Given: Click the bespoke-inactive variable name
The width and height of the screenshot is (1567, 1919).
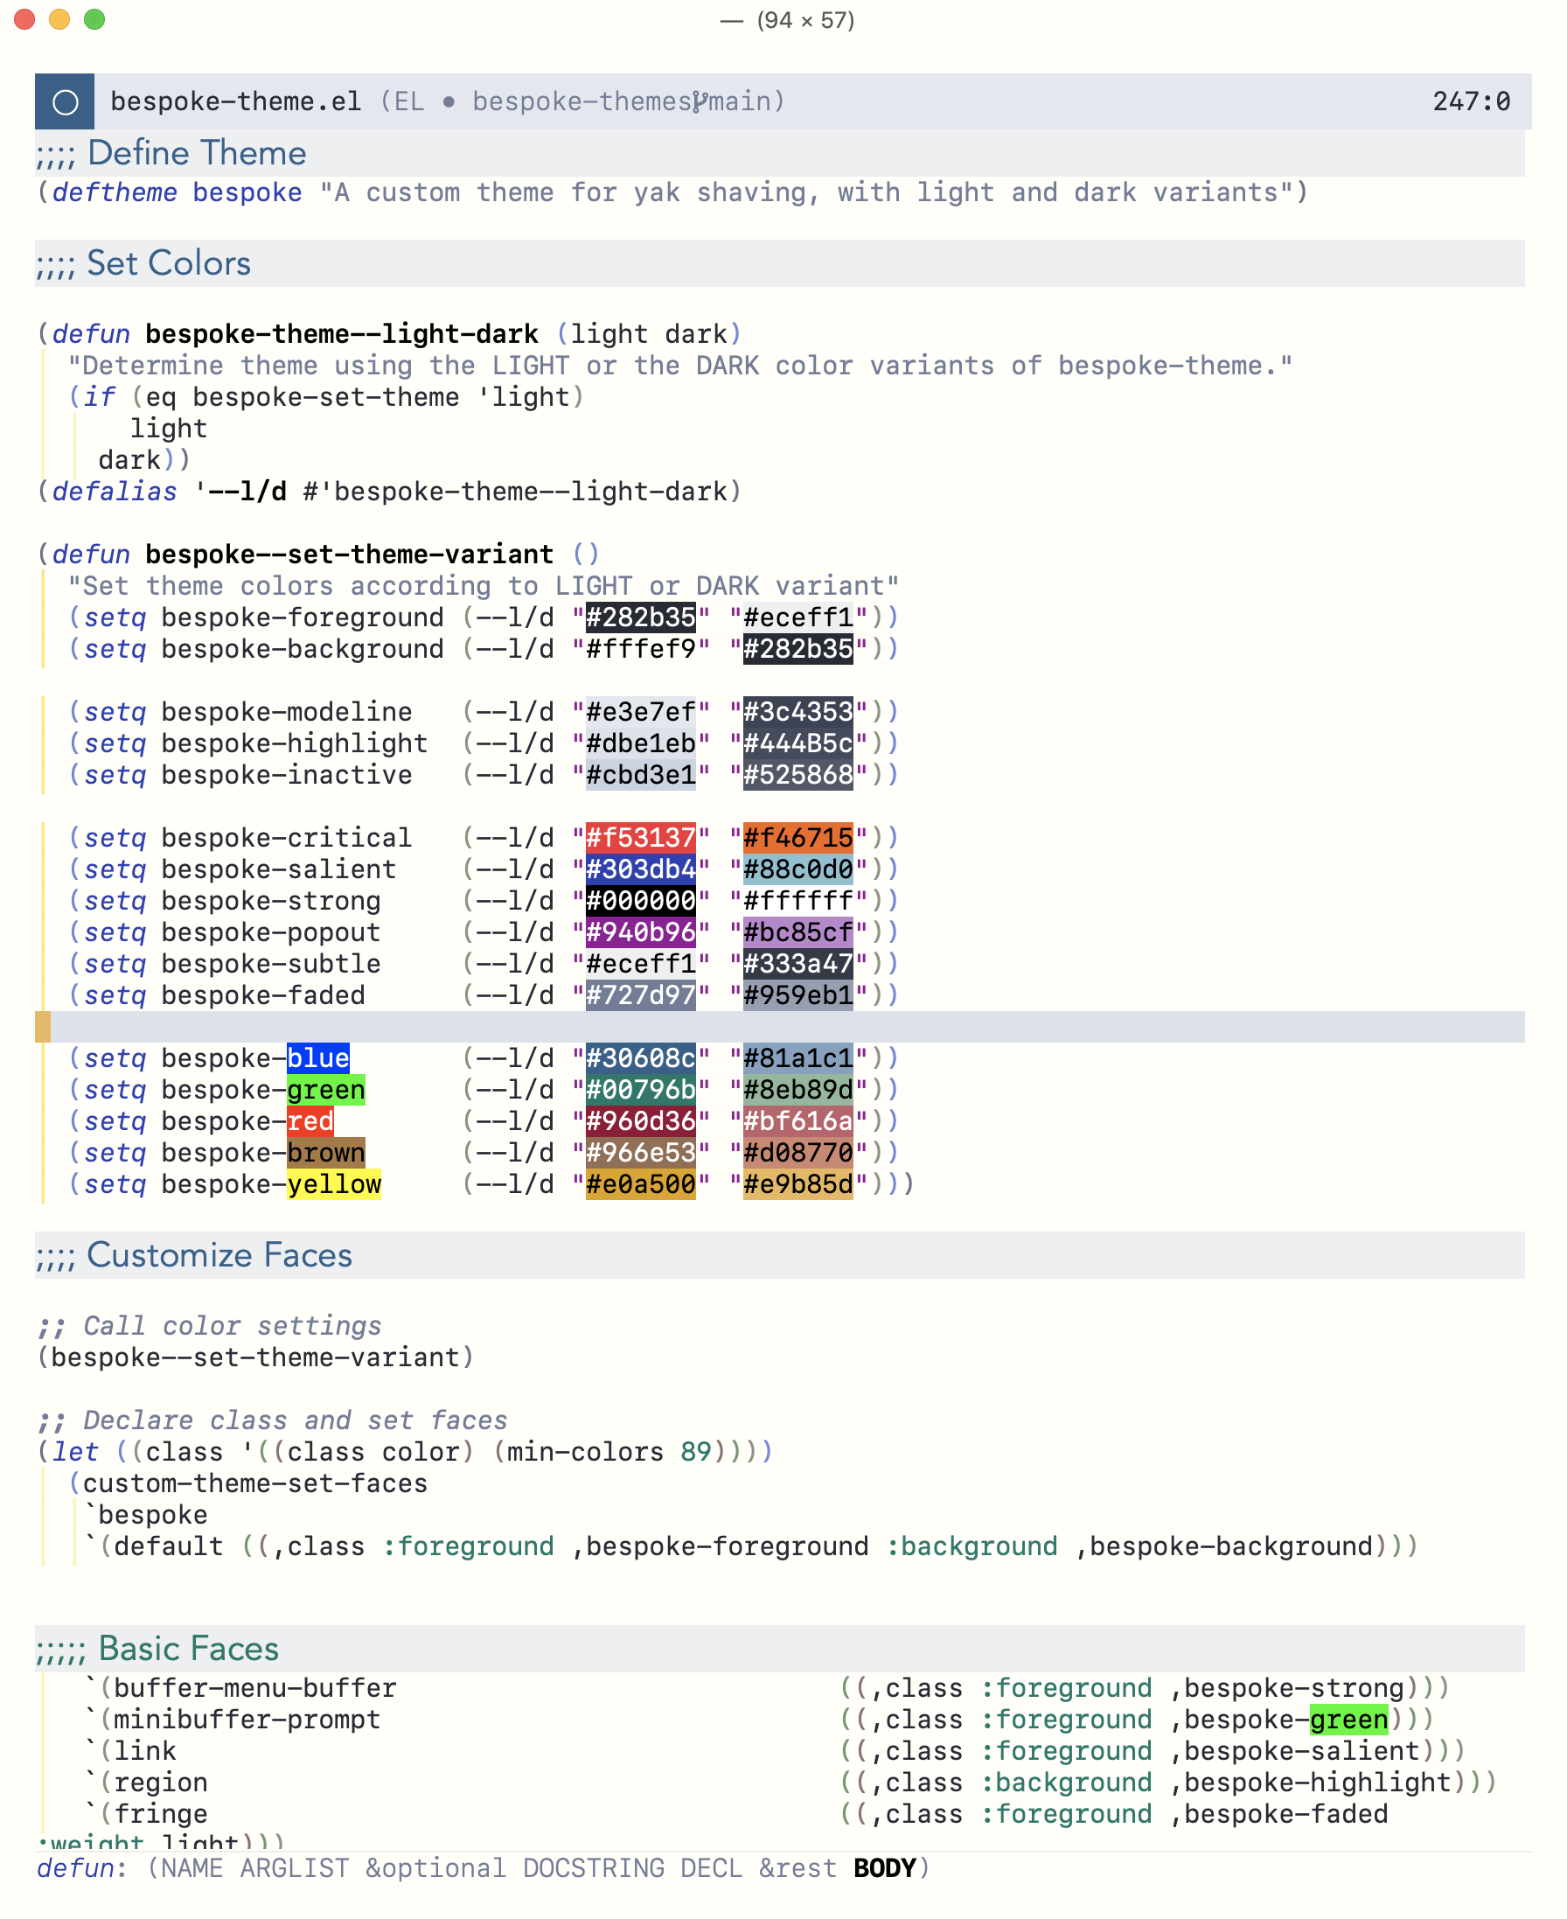Looking at the screenshot, I should (x=287, y=775).
